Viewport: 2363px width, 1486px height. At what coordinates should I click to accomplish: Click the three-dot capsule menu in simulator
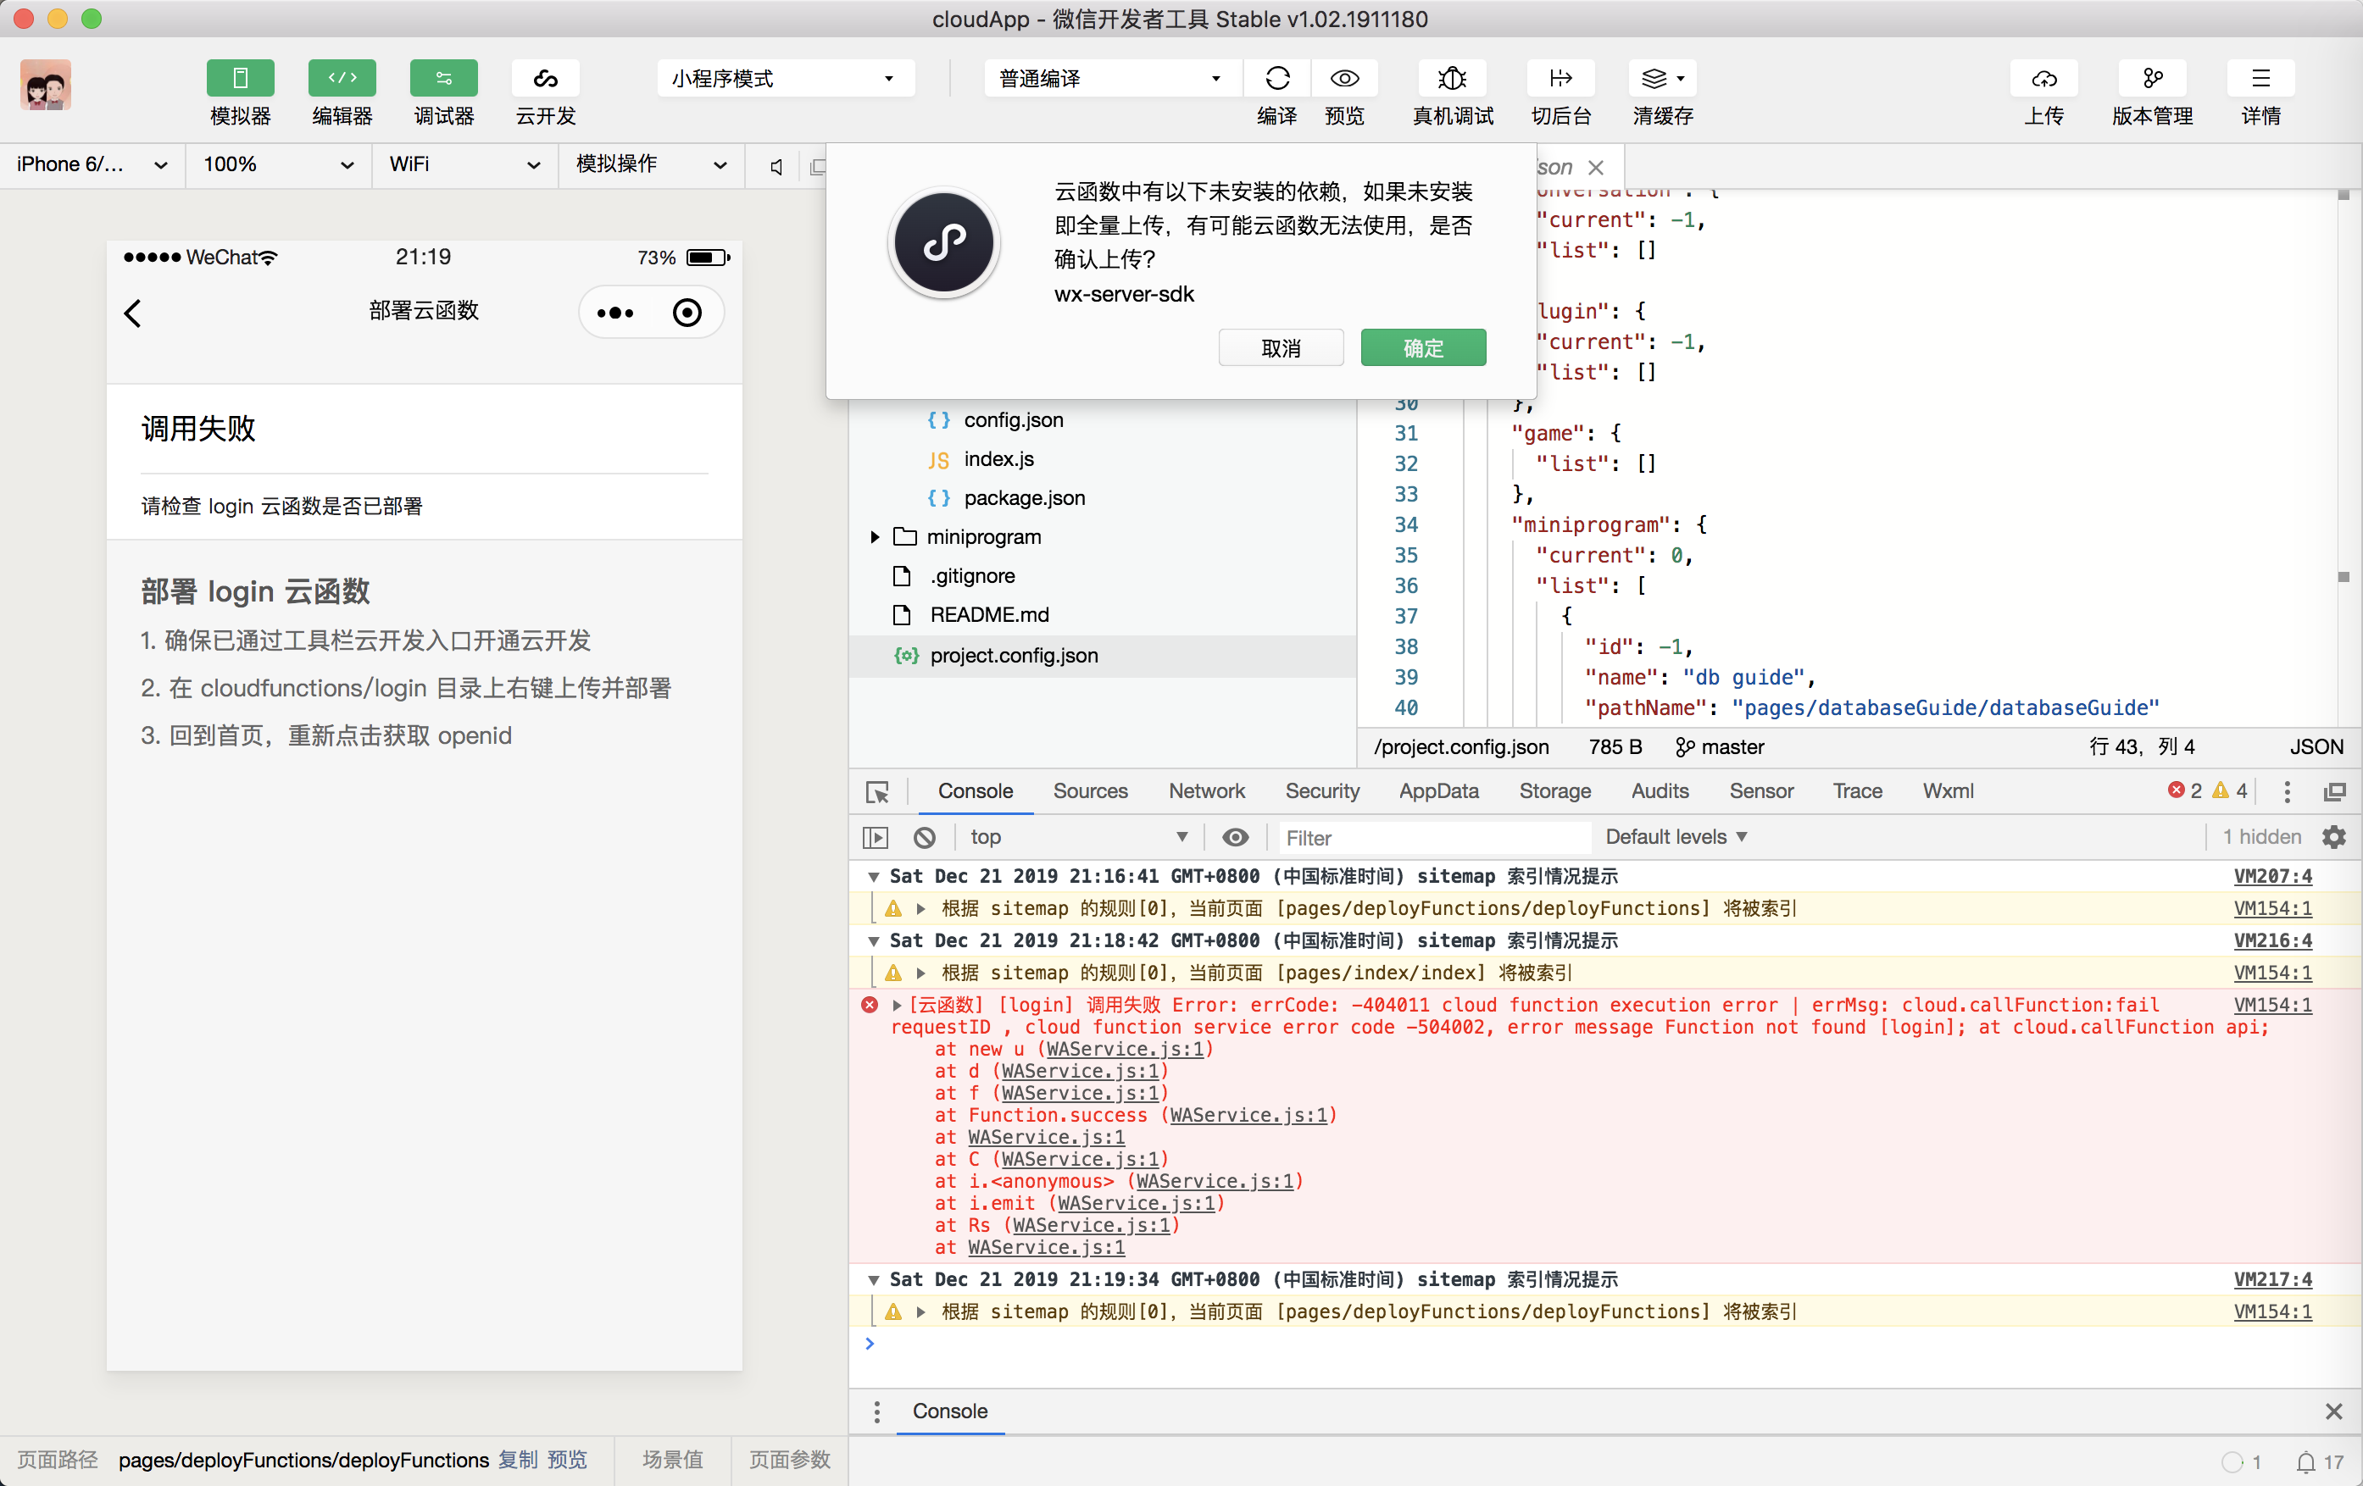point(615,313)
